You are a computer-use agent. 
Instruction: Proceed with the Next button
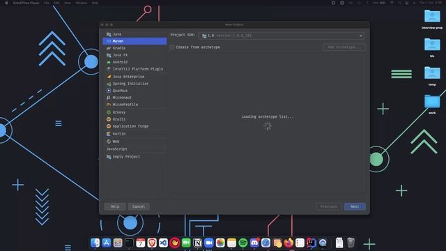point(355,206)
